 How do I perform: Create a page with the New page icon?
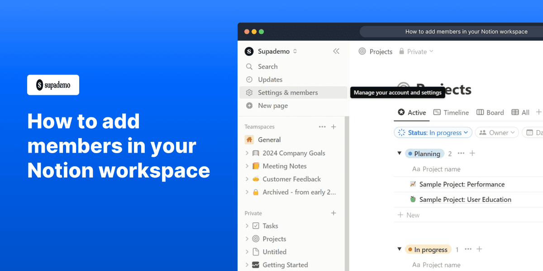(x=249, y=105)
